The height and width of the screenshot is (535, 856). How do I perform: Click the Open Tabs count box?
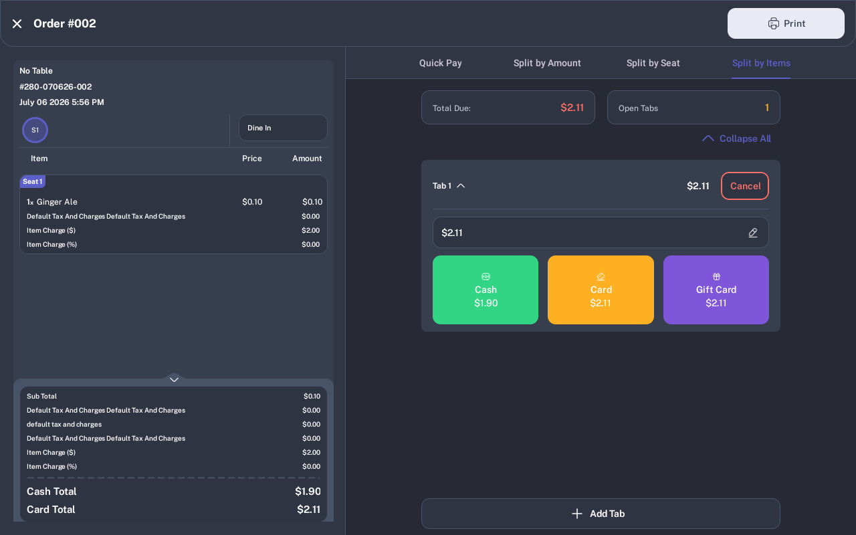[x=693, y=108]
